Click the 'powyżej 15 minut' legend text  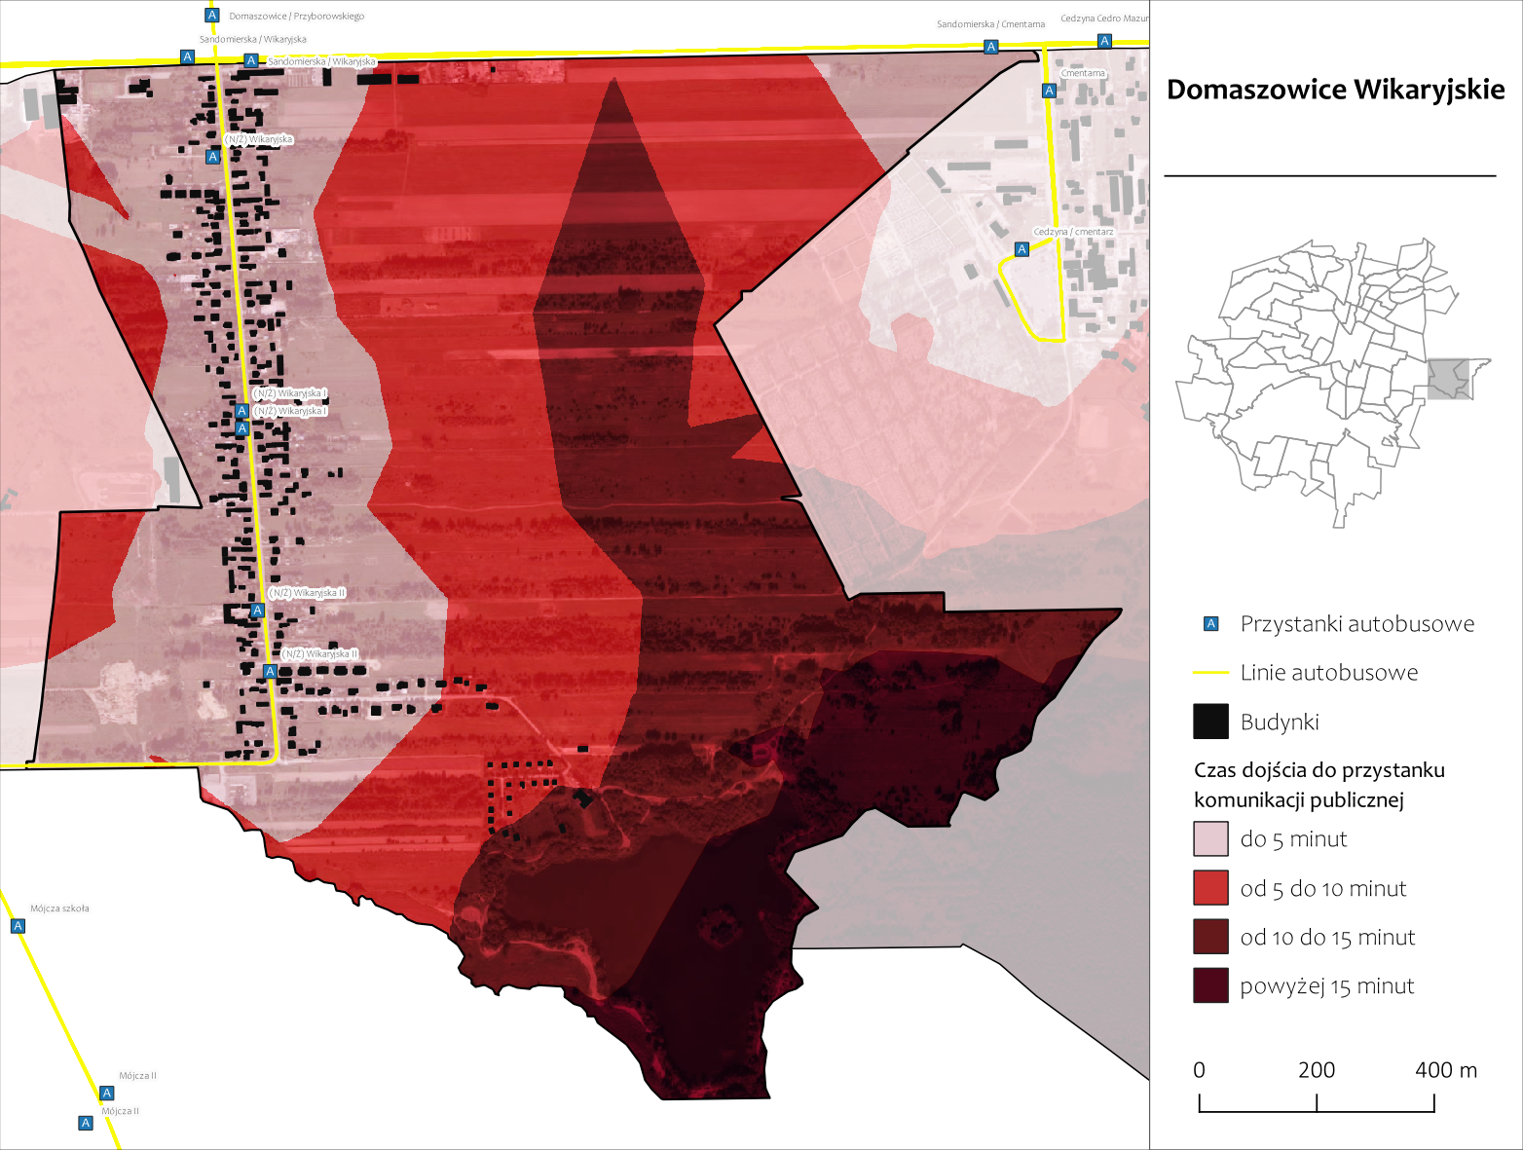1326,986
